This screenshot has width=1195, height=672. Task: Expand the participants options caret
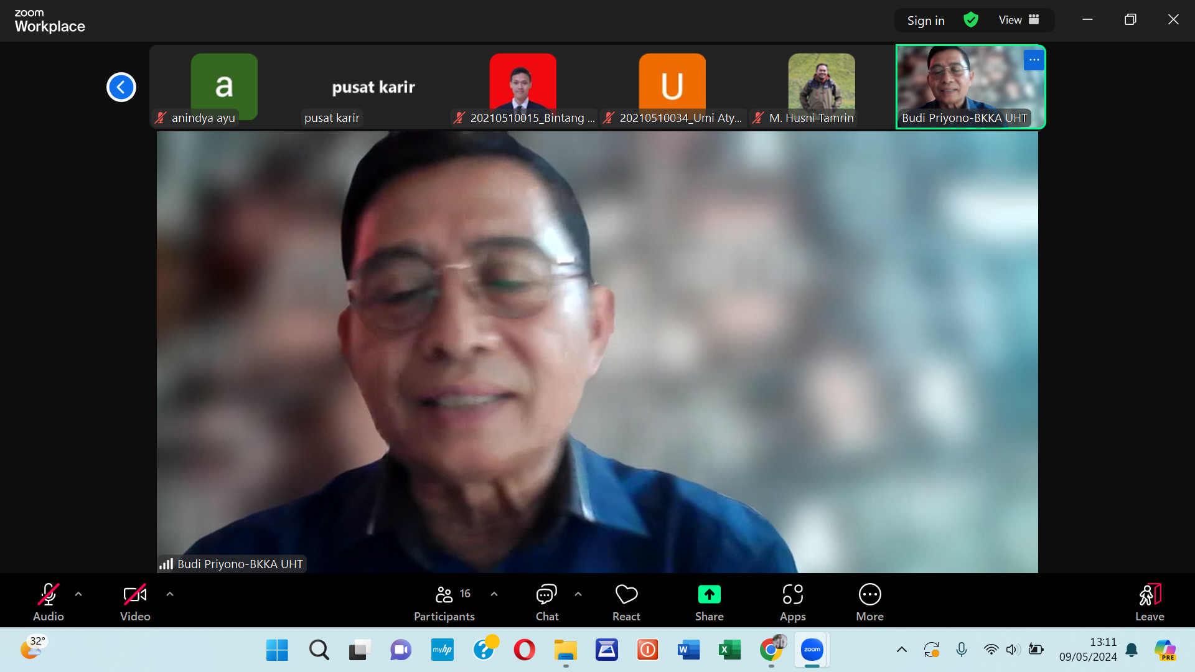pyautogui.click(x=494, y=594)
